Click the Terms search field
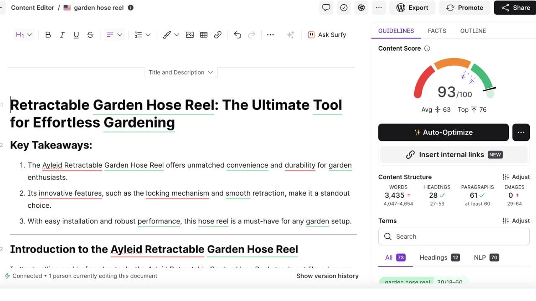The image size is (536, 301). [x=454, y=237]
